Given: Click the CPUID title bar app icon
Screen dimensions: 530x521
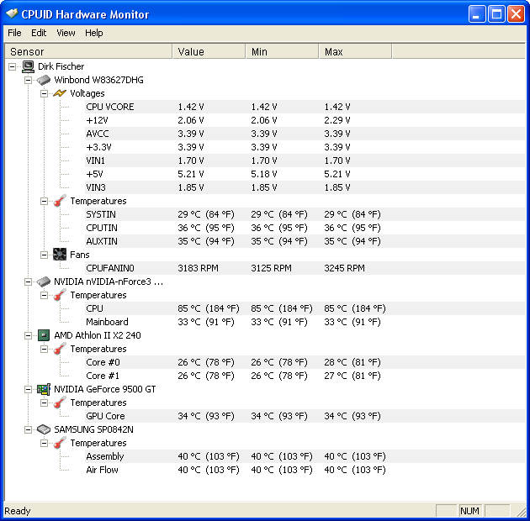Looking at the screenshot, I should 12,13.
